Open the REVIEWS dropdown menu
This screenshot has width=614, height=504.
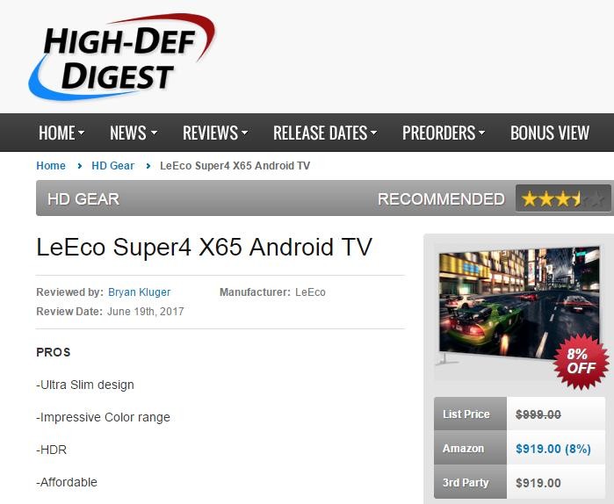click(x=215, y=133)
